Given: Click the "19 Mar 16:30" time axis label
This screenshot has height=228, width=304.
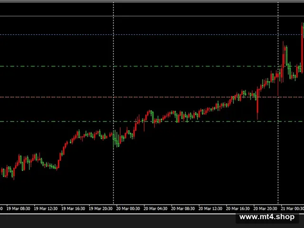Looking at the screenshot, I should [x=73, y=209].
